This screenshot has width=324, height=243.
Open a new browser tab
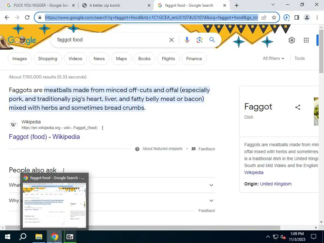237,5
